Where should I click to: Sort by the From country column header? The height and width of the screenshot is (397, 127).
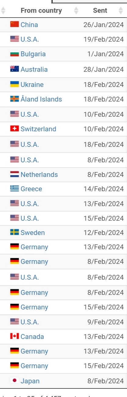[41, 11]
